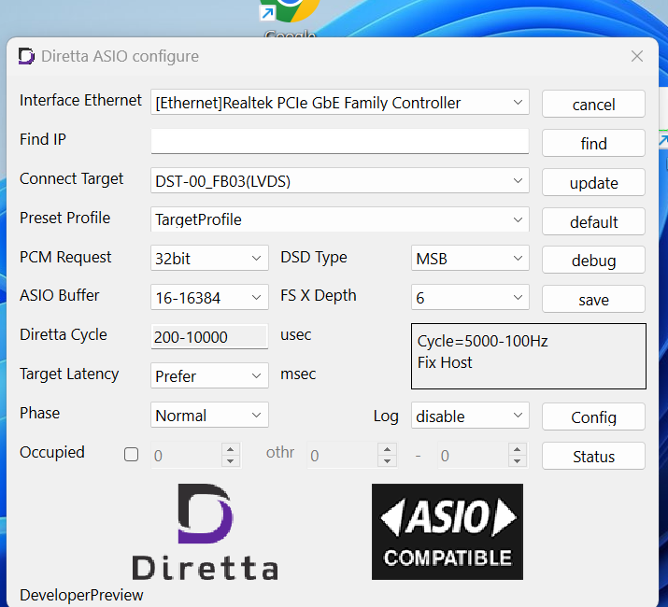Close the Diretta ASIO configure window
The width and height of the screenshot is (668, 607).
click(637, 56)
